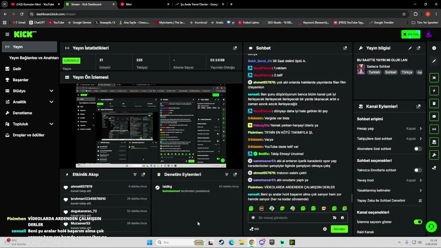Click the Go live button
Screen dimensions: 441x248
click(411, 34)
